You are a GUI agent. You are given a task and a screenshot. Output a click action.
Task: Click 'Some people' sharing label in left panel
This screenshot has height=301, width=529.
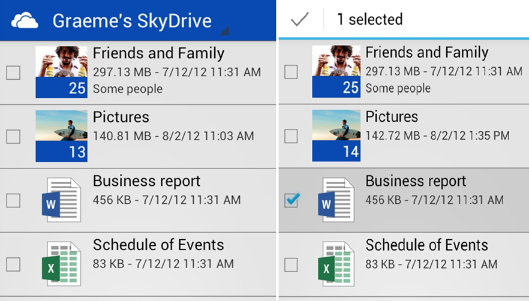(x=128, y=89)
